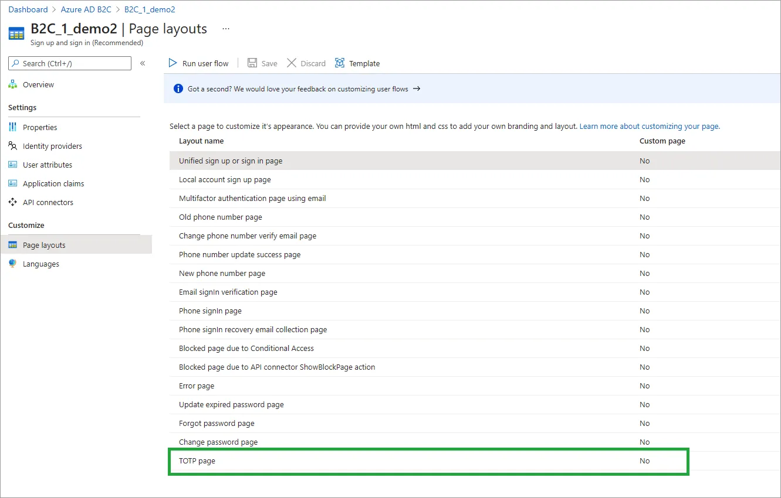781x498 pixels.
Task: Follow the feedback banner arrow
Action: tap(417, 89)
